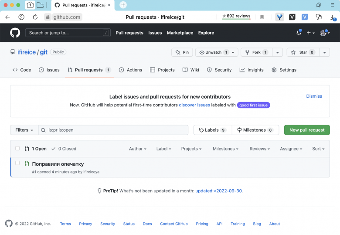Viewport: 340px width, 235px height.
Task: Click the address bar lock icon
Action: [48, 17]
